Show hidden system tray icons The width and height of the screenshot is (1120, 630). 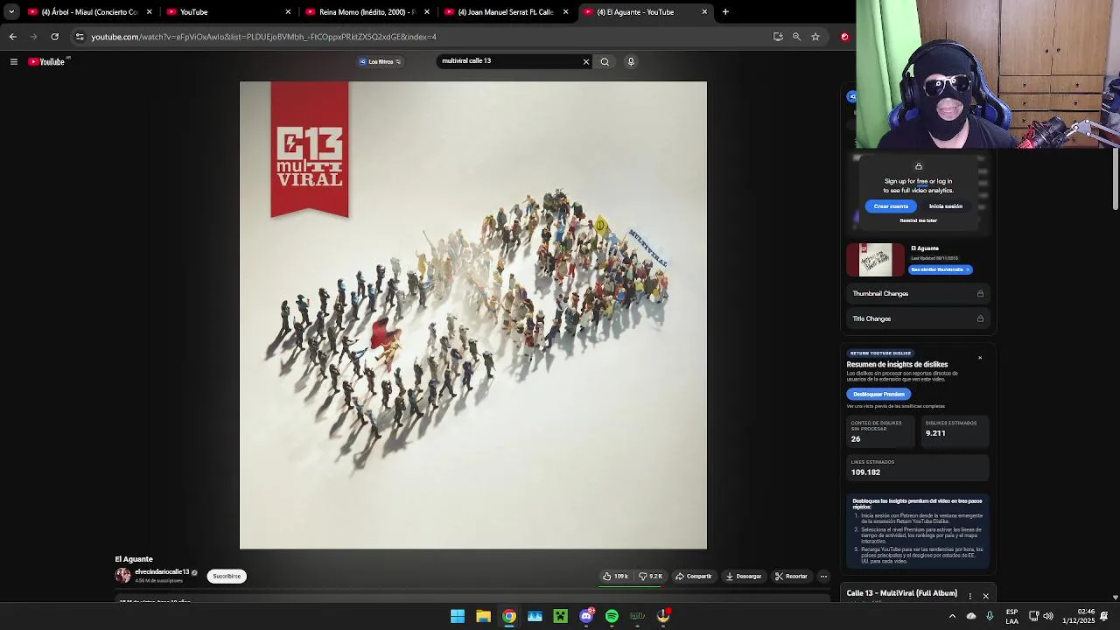click(952, 616)
